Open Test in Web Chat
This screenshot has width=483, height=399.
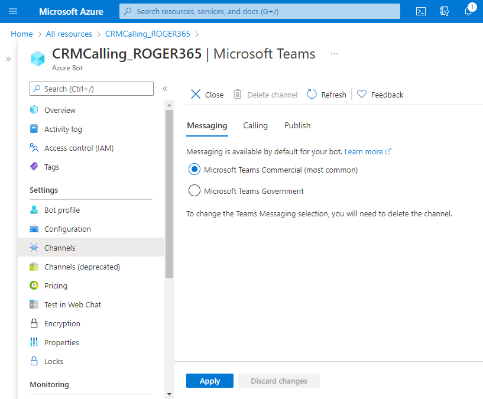[72, 304]
